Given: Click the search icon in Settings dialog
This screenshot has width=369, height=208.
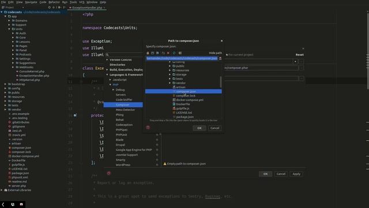Looking at the screenshot, I should click(x=107, y=55).
